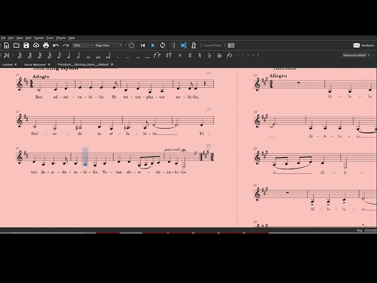Open the Tools menu
The image size is (377, 283).
(x=49, y=38)
